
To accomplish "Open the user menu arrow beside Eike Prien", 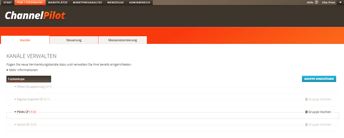I will [x=340, y=3].
